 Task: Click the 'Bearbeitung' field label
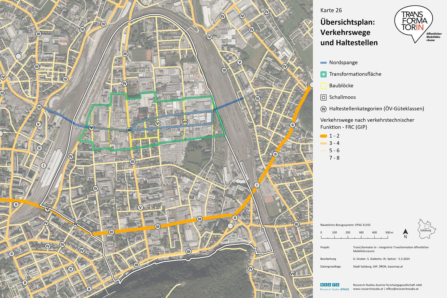click(x=328, y=259)
